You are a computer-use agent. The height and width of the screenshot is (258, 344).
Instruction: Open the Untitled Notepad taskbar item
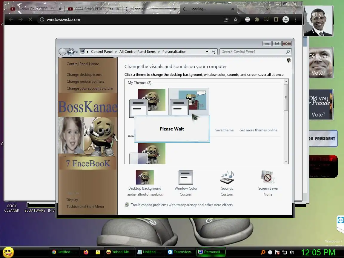[x=150, y=252]
